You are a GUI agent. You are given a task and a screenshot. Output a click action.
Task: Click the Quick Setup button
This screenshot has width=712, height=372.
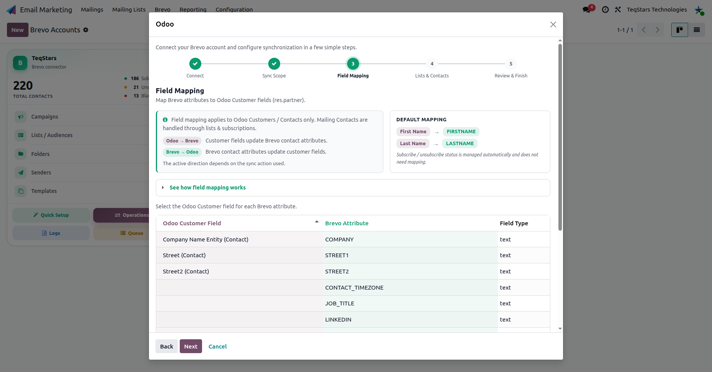point(51,215)
